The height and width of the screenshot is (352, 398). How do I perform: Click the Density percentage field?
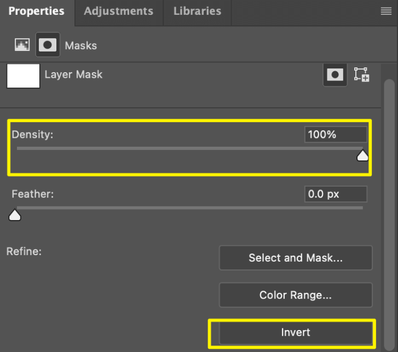(x=336, y=135)
